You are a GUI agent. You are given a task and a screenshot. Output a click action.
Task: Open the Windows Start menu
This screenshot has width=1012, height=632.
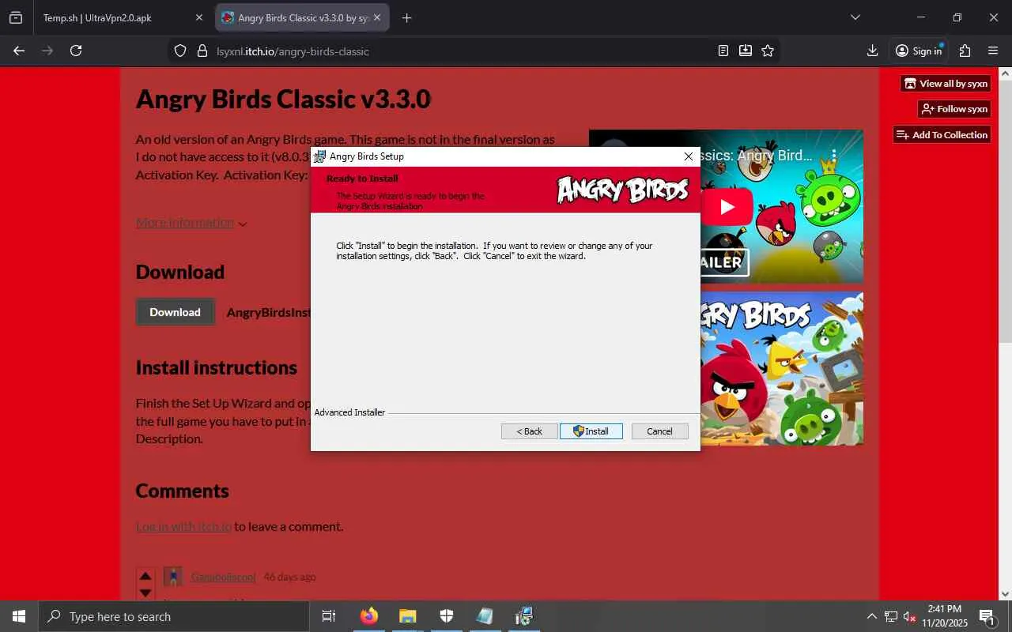click(19, 616)
